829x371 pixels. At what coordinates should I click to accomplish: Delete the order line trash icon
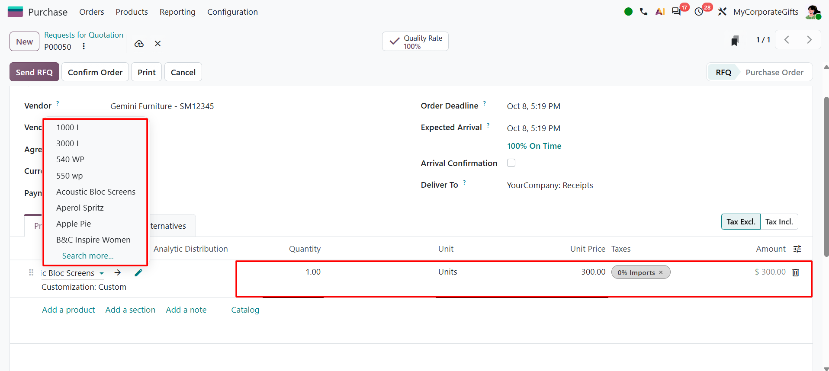[x=796, y=272]
